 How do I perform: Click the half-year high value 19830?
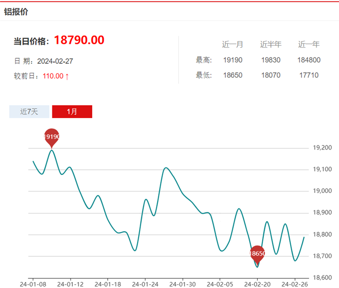pyautogui.click(x=271, y=60)
